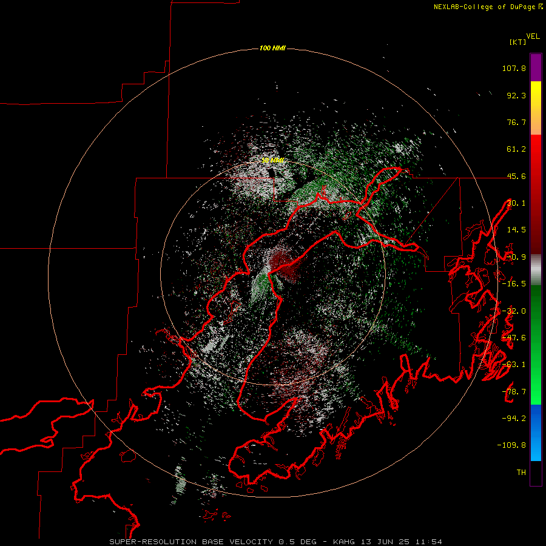Click the KAHG station identifier in the caption

(344, 542)
